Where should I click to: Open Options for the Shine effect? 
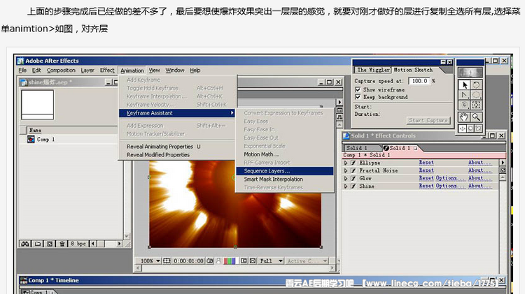point(451,186)
